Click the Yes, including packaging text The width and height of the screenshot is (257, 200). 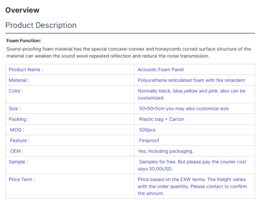coord(165,151)
